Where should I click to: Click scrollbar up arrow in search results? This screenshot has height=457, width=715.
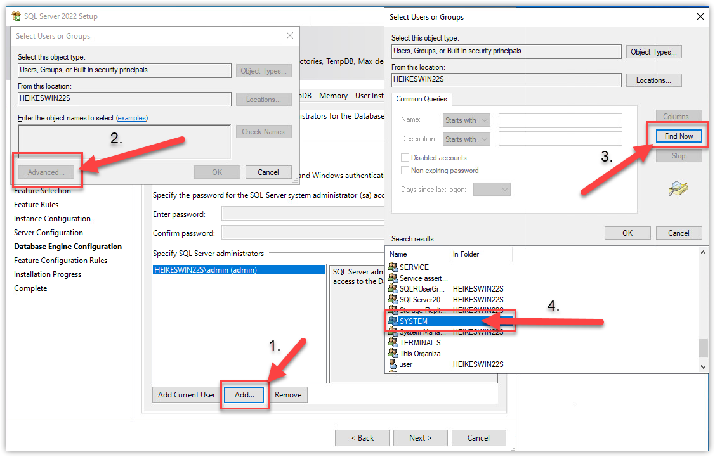pos(703,252)
